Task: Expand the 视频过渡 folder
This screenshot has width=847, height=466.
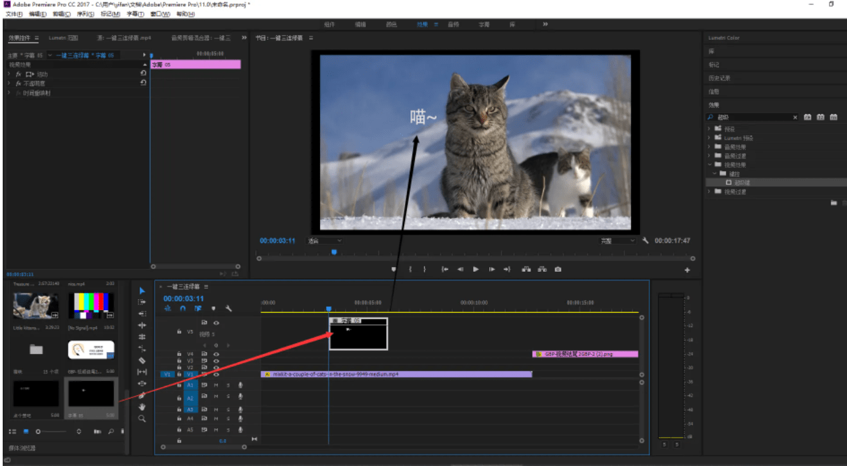Action: pos(709,192)
